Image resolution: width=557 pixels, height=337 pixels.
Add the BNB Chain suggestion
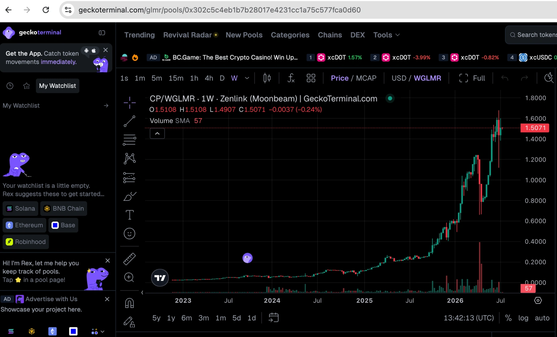[x=64, y=209]
